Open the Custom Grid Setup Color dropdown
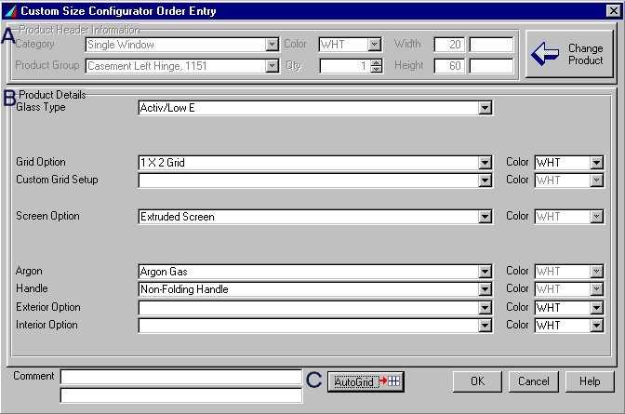625x414 pixels. coord(596,180)
